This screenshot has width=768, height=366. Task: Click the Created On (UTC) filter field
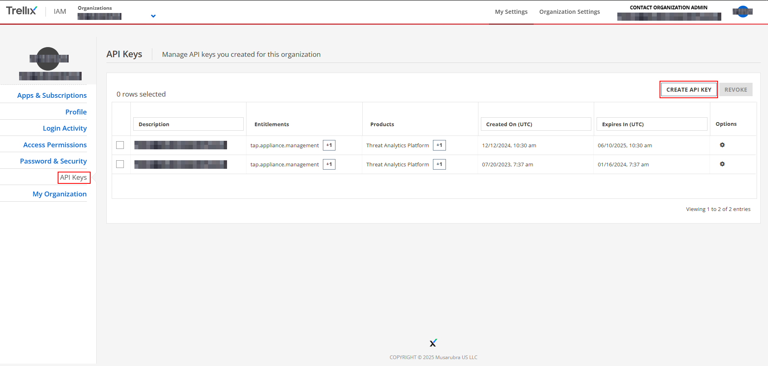click(x=536, y=124)
